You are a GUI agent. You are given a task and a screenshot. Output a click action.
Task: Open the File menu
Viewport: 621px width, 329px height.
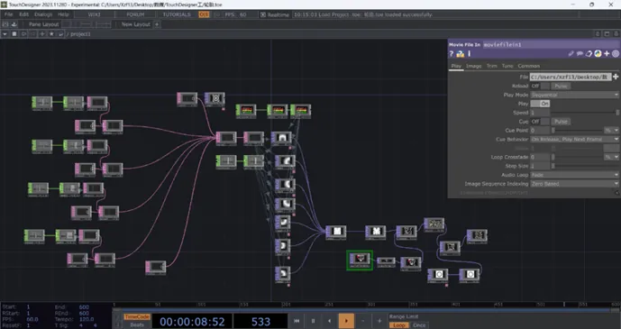pos(8,14)
